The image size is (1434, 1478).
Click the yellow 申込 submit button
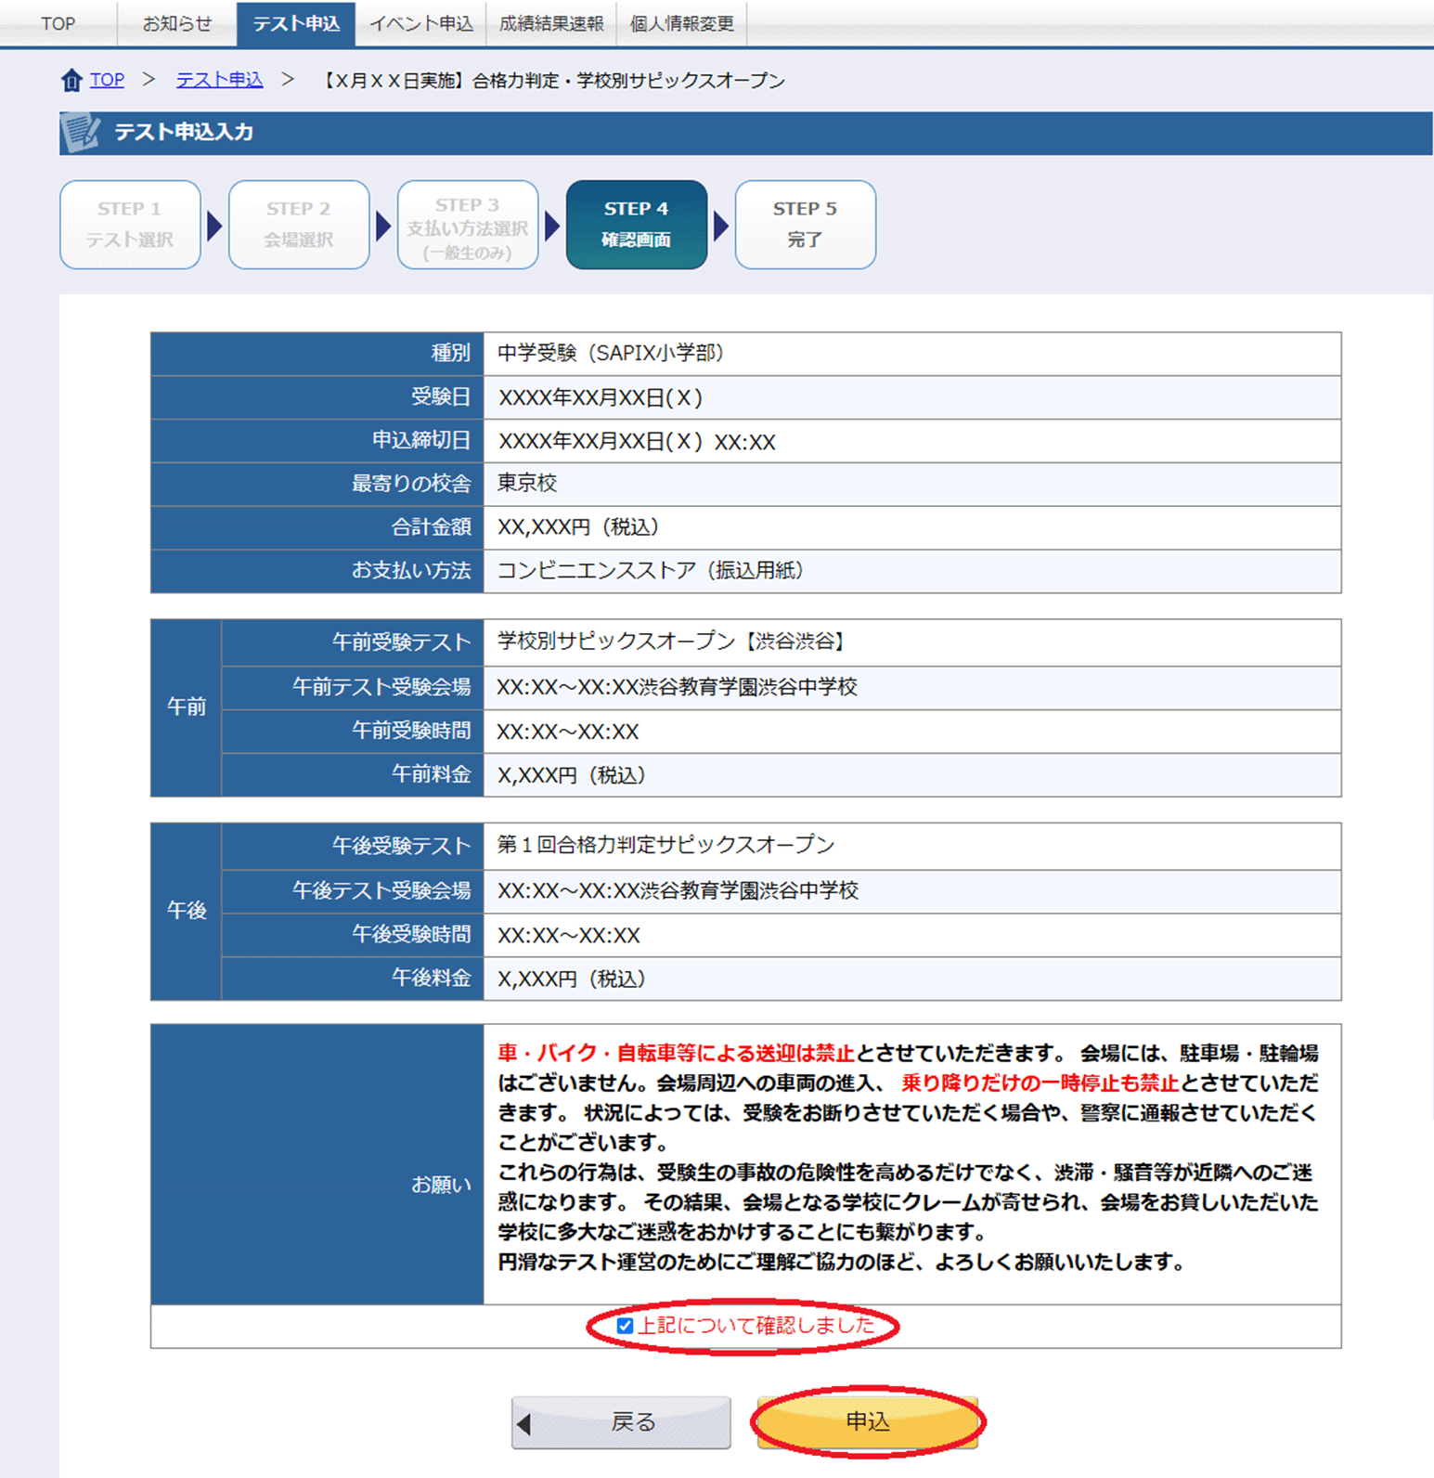(x=868, y=1421)
